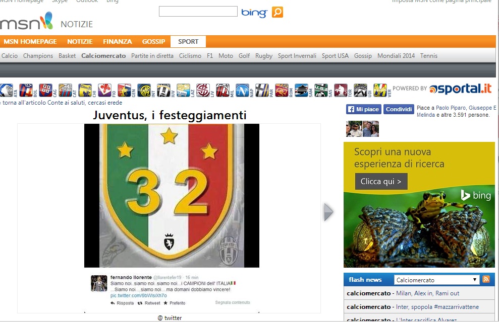The height and width of the screenshot is (322, 499).
Task: Open the Cagliari (CAG) team badge
Action: [x=45, y=91]
